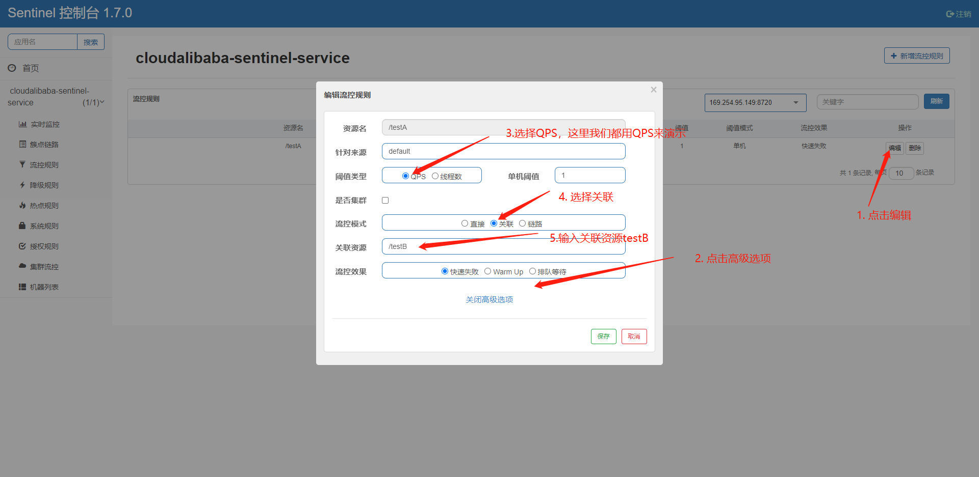This screenshot has width=979, height=477.
Task: Toggle the 是否集群 checkbox
Action: (x=385, y=200)
